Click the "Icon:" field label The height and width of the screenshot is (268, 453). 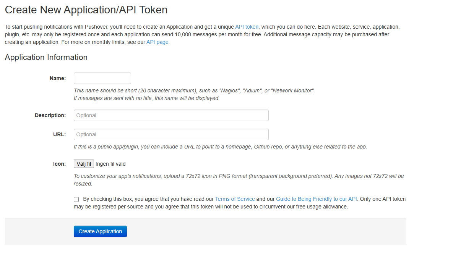pyautogui.click(x=59, y=164)
